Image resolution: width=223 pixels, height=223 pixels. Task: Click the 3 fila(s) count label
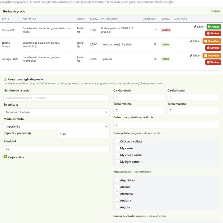tap(215, 11)
